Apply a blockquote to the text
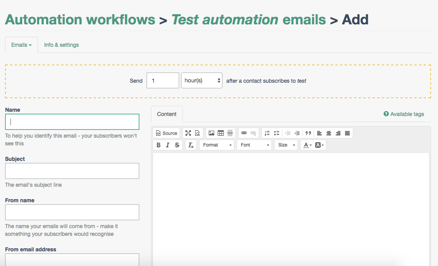438x266 pixels. pyautogui.click(x=308, y=133)
